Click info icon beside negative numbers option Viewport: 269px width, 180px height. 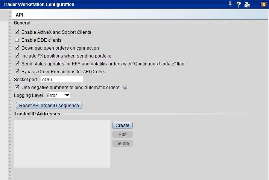[125, 88]
